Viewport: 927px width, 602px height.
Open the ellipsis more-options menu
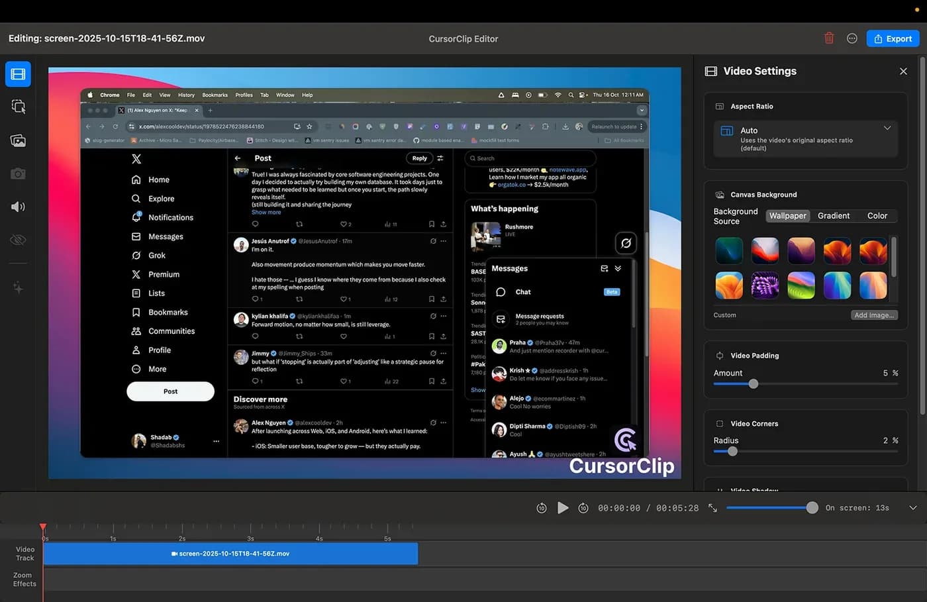pyautogui.click(x=852, y=38)
